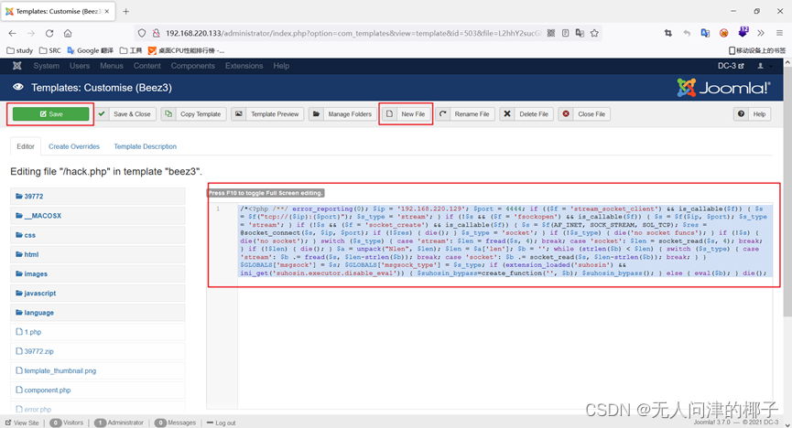The width and height of the screenshot is (792, 428).
Task: Open the user account dropdown icon
Action: click(764, 66)
